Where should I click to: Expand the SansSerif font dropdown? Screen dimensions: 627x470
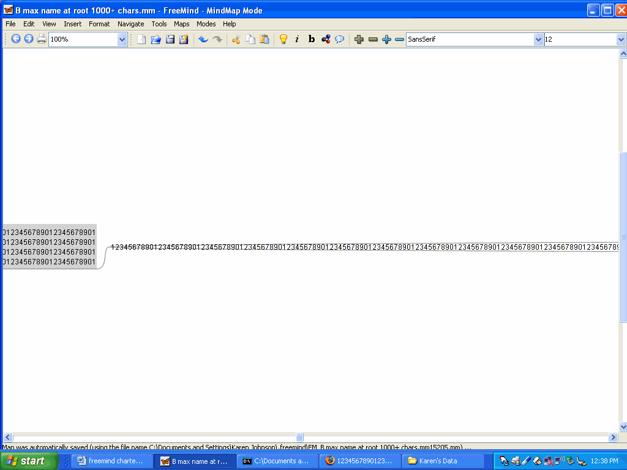(x=538, y=39)
